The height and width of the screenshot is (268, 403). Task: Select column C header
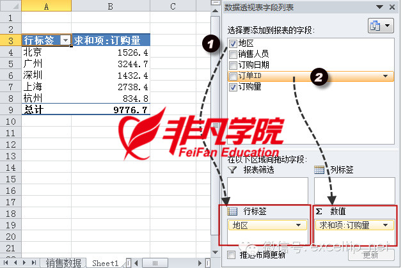coord(173,6)
